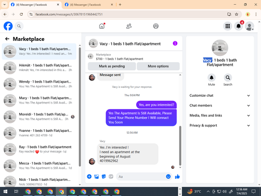
Task: Show hidden system tray icons
Action: tap(208, 192)
